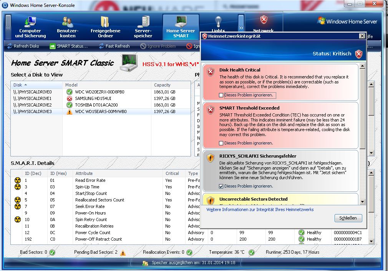
Task: Click red error icon for SAMSUNG HD154UI
Action: click(x=69, y=98)
